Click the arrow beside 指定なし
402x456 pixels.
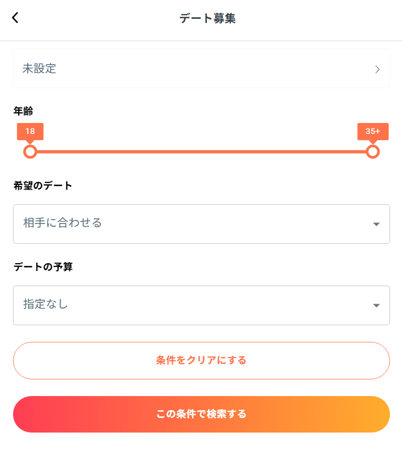376,305
